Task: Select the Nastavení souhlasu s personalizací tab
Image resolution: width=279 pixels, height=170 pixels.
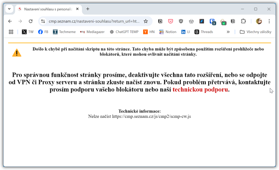Action: click(x=48, y=9)
